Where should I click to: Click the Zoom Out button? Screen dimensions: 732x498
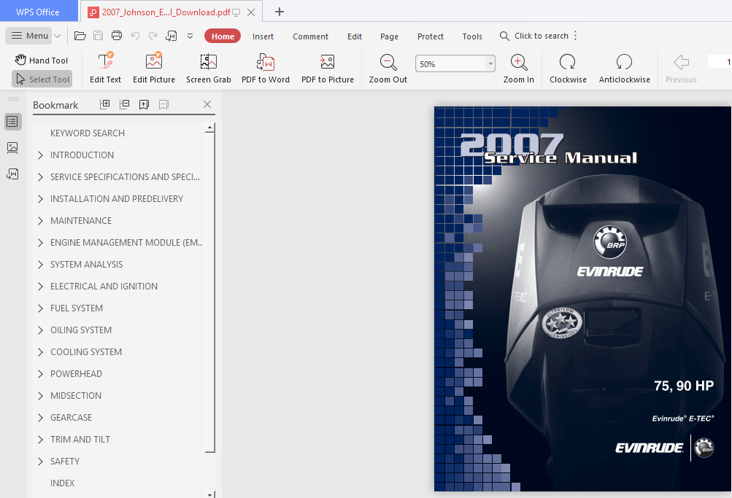point(388,68)
